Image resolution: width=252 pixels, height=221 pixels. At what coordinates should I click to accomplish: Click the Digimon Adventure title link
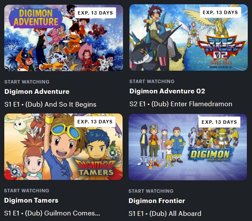pos(37,92)
